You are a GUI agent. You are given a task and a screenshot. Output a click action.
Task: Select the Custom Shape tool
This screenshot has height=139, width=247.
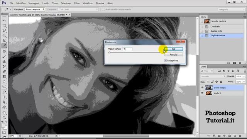coord(4,107)
